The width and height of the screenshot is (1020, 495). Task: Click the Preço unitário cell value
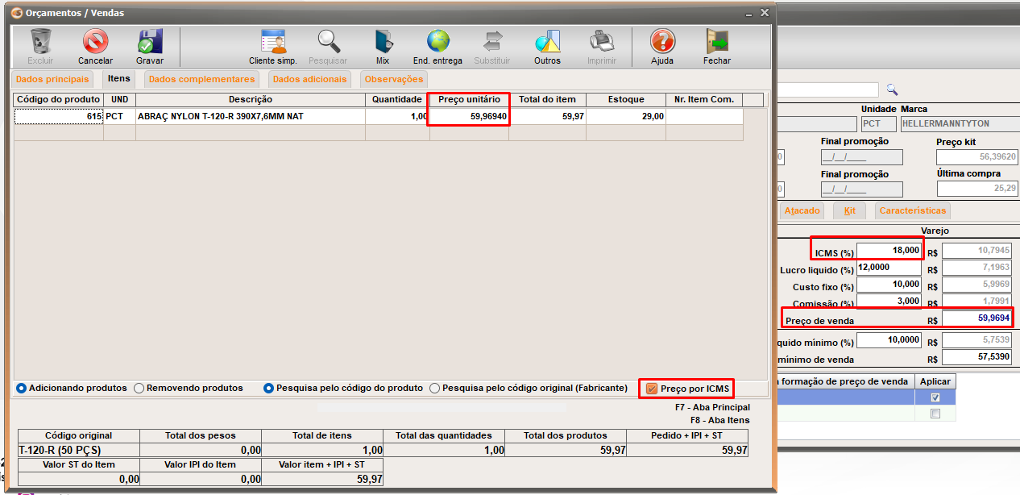pyautogui.click(x=469, y=116)
